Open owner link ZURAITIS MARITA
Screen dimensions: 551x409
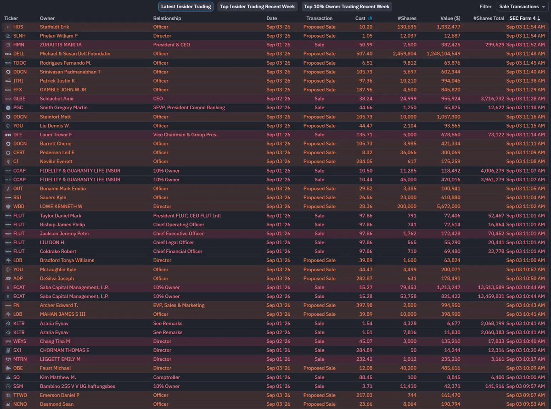point(61,45)
